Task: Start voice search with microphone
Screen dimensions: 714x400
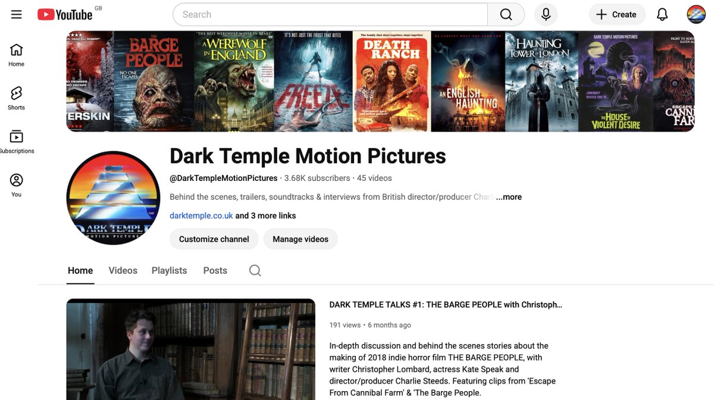Action: [546, 14]
